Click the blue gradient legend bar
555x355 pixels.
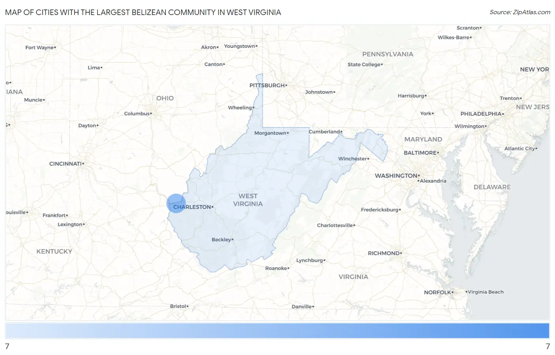277,331
